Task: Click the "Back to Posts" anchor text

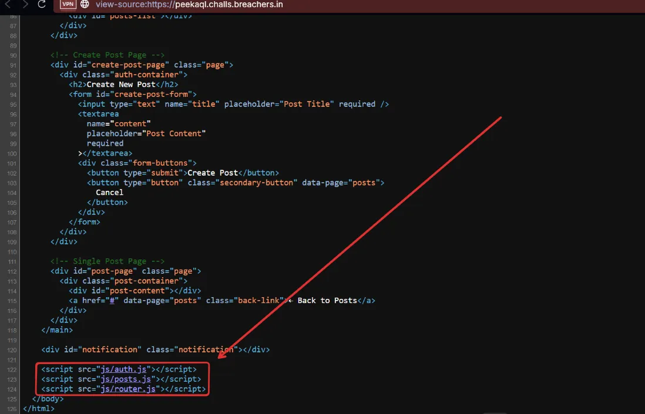Action: (327, 301)
